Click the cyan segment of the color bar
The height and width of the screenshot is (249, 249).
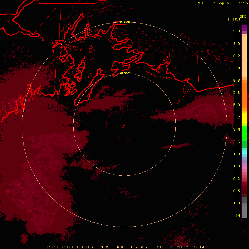click(244, 152)
